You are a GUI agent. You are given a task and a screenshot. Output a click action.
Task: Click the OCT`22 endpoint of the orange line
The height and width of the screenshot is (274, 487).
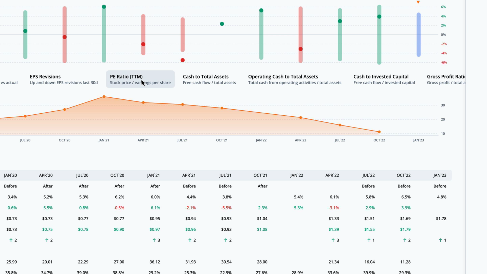(x=379, y=132)
